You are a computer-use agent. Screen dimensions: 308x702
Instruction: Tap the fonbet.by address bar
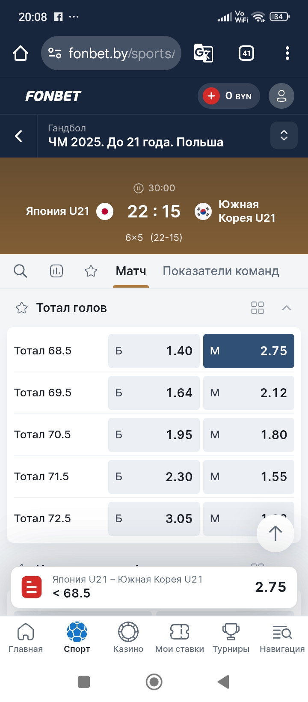(112, 54)
